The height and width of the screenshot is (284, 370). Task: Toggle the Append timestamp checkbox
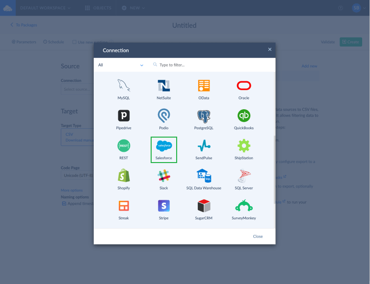(64, 204)
